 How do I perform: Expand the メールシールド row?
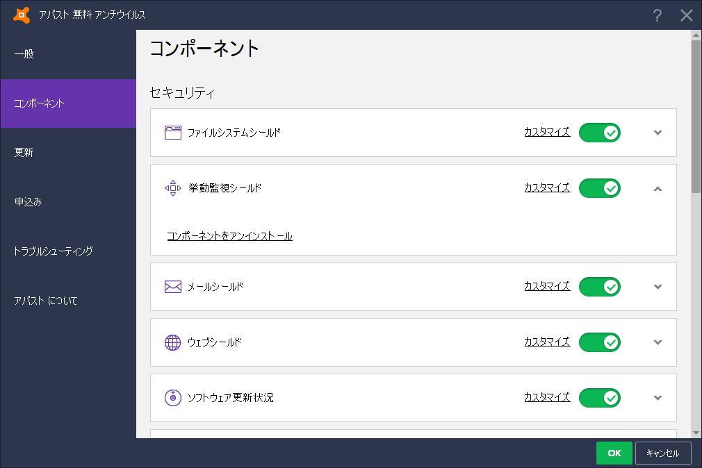pyautogui.click(x=657, y=286)
